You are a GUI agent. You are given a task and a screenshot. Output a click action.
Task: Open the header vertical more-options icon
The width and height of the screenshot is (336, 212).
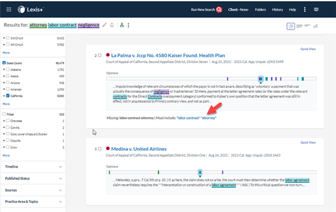click(305, 10)
